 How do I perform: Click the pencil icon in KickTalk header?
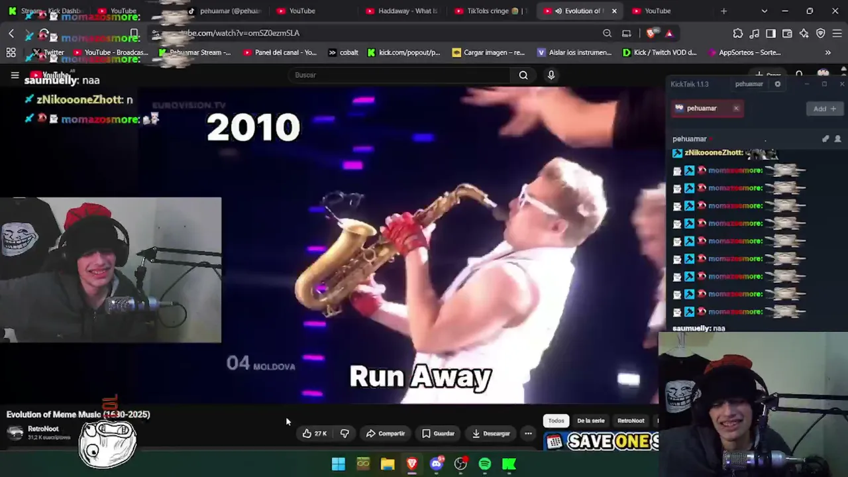click(x=825, y=139)
